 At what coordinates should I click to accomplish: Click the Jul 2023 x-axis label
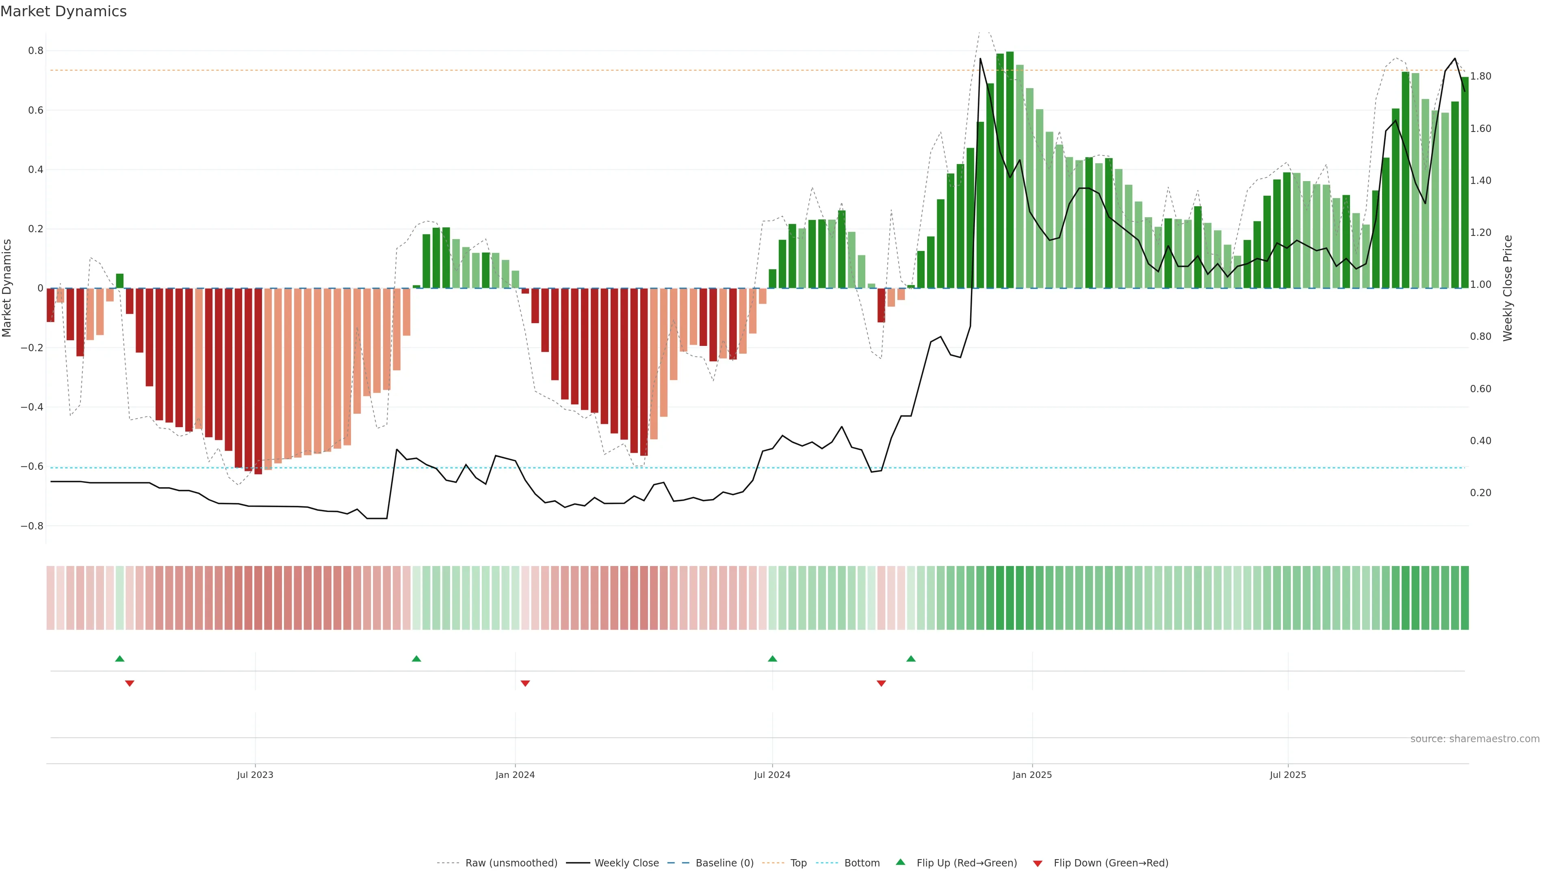(255, 775)
